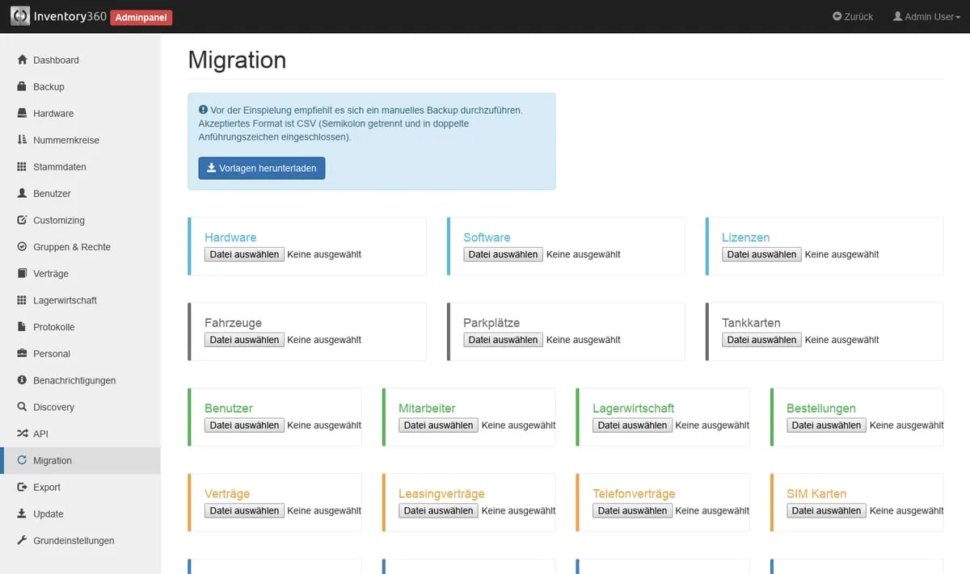Click the Grundeinstellungen wrench icon
The width and height of the screenshot is (970, 574).
pos(22,540)
